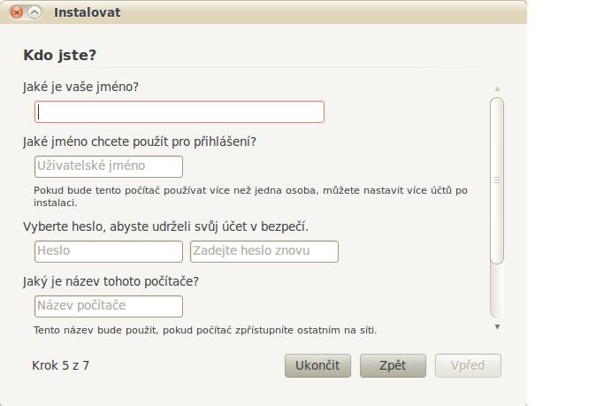Click the Instalovat title bar text
Viewport: 604px width, 406px height.
point(87,12)
